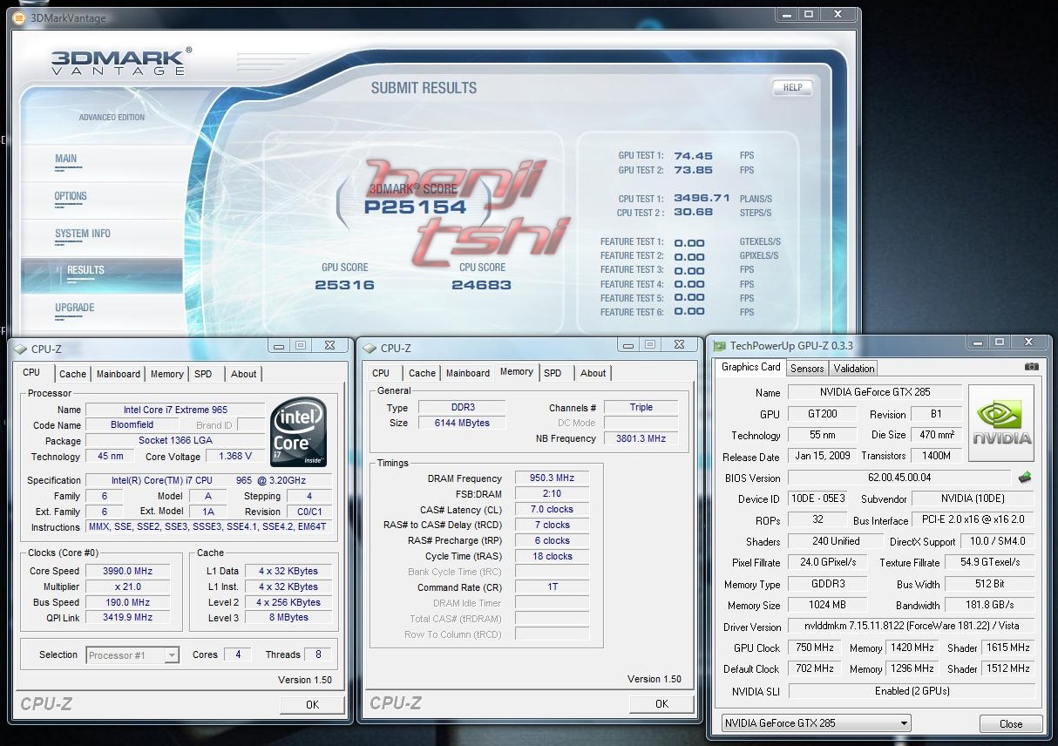Click OK in the left CPU-Z window

(312, 704)
